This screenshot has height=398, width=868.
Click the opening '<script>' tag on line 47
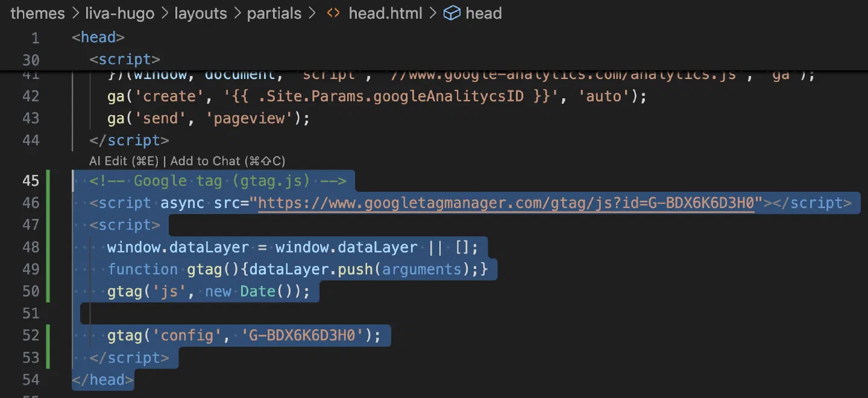[x=125, y=225]
